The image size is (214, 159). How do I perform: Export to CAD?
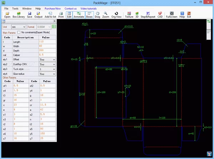click(160, 15)
